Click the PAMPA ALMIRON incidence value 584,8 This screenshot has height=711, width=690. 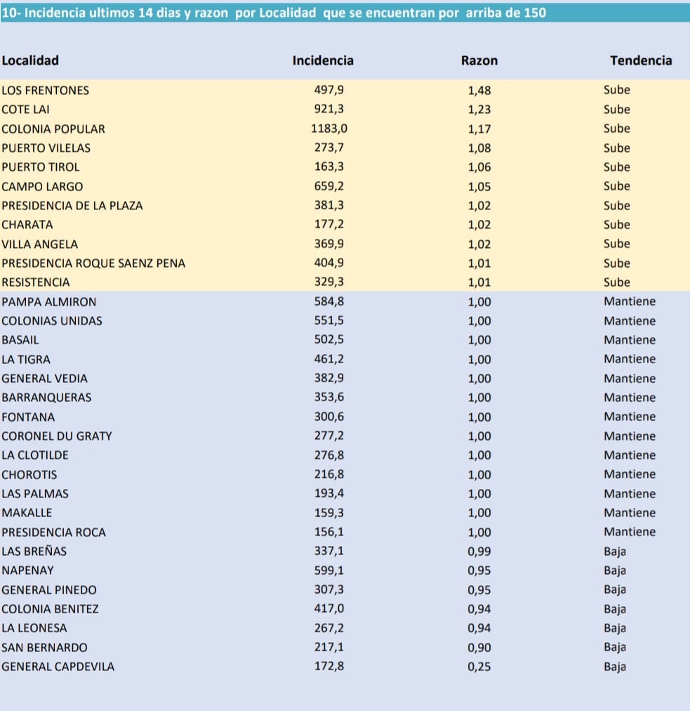coord(329,301)
